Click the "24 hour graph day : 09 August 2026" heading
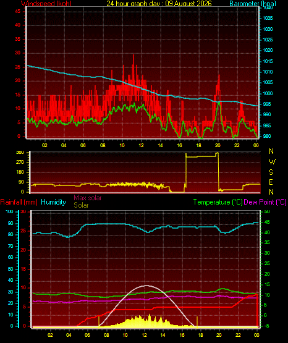This screenshot has width=288, height=343. (x=159, y=3)
